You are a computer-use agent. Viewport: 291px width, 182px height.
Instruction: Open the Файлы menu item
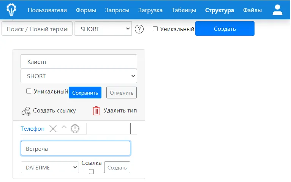252,10
